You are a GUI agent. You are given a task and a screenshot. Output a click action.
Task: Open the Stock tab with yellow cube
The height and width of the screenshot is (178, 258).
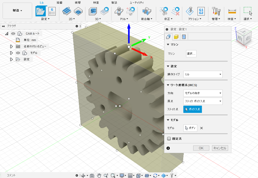176,37
